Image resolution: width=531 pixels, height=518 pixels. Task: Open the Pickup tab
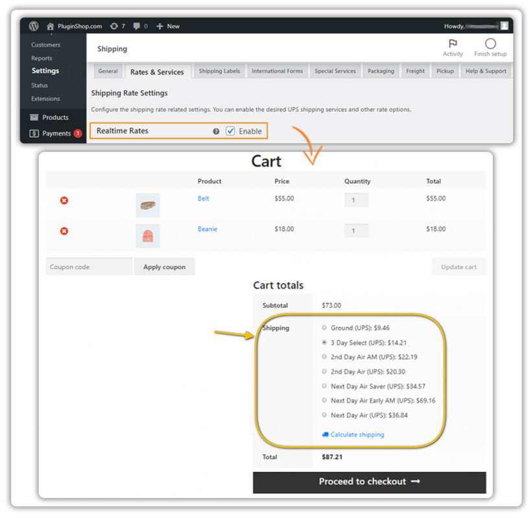445,71
